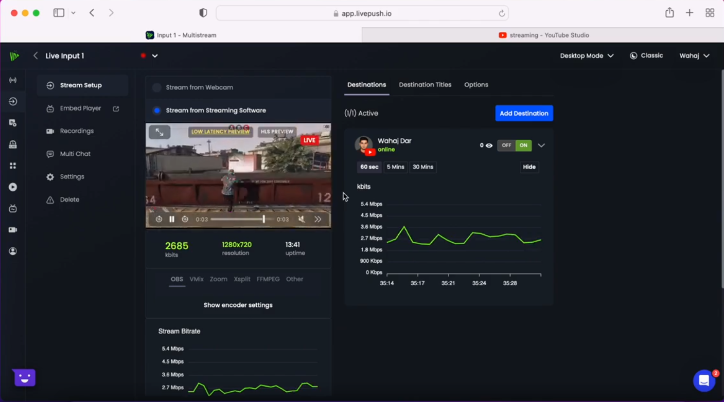Screen dimensions: 724x402
Task: Open the LIVE studio icon in left rail
Action: [x=13, y=144]
